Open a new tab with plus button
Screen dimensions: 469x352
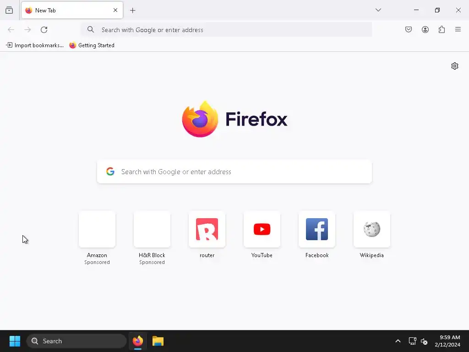click(132, 11)
